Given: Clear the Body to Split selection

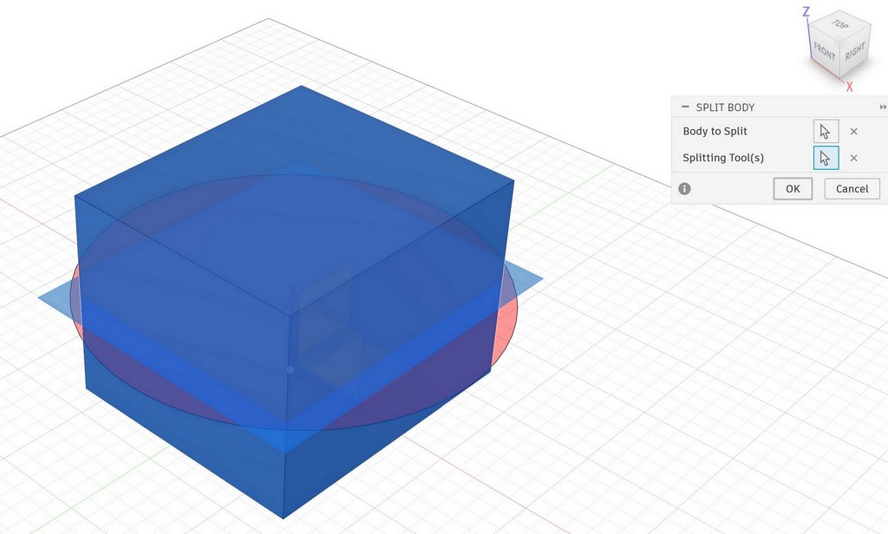Looking at the screenshot, I should point(853,132).
